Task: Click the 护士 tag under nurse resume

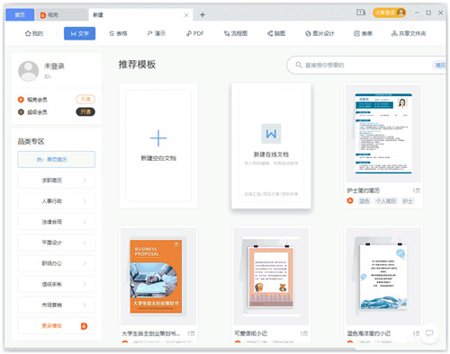Action: 408,201
